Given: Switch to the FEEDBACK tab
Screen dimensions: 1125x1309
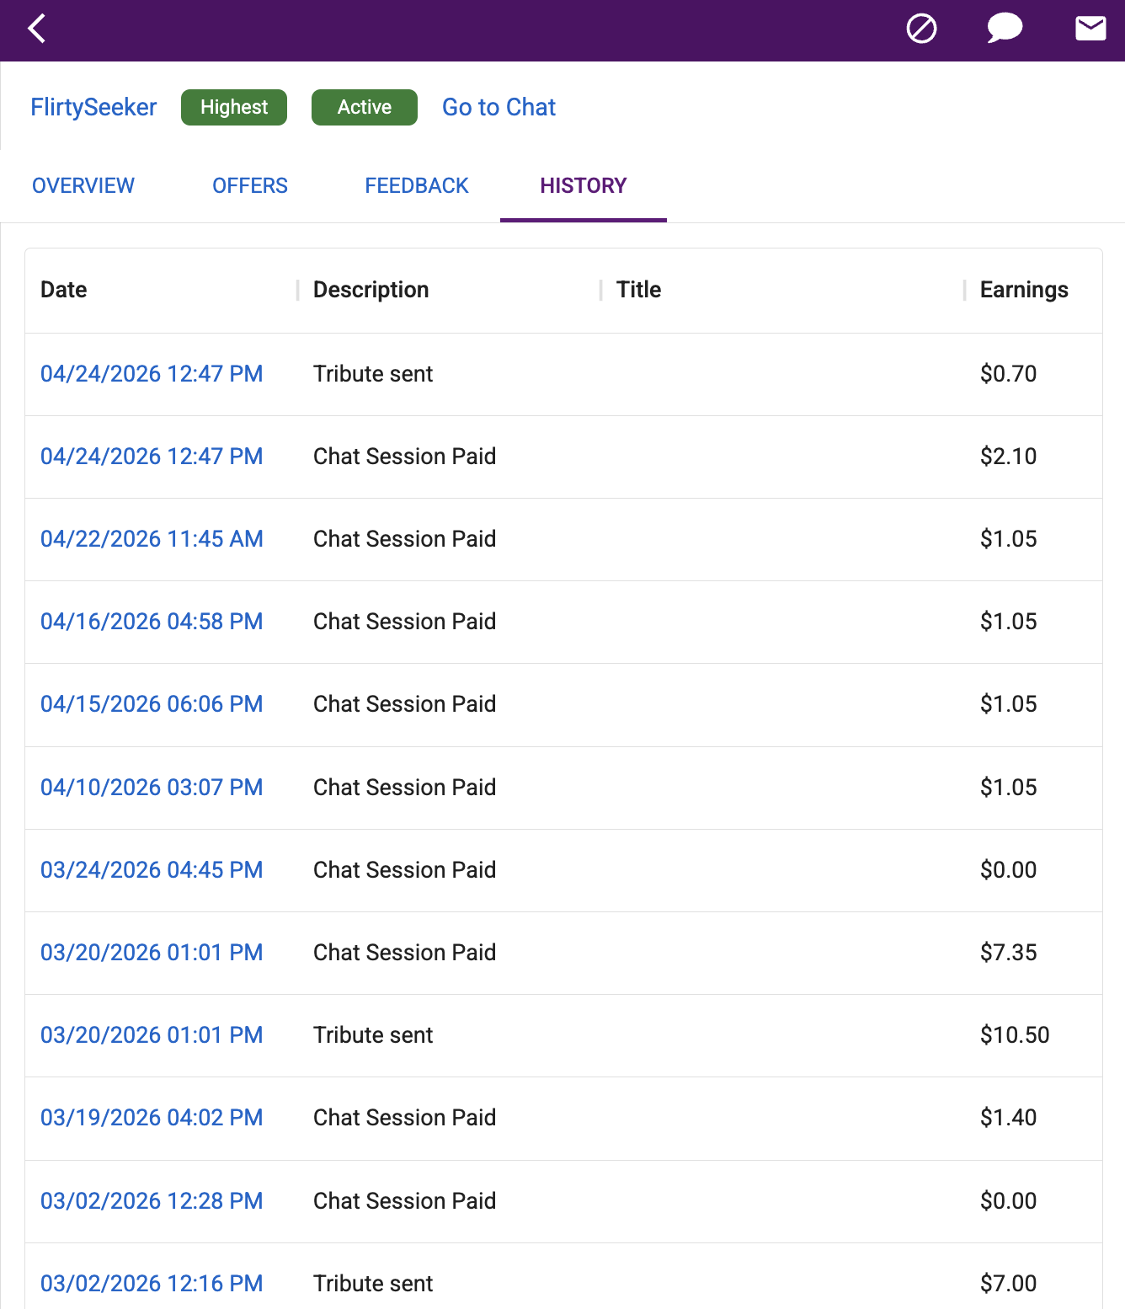Looking at the screenshot, I should click(x=417, y=185).
